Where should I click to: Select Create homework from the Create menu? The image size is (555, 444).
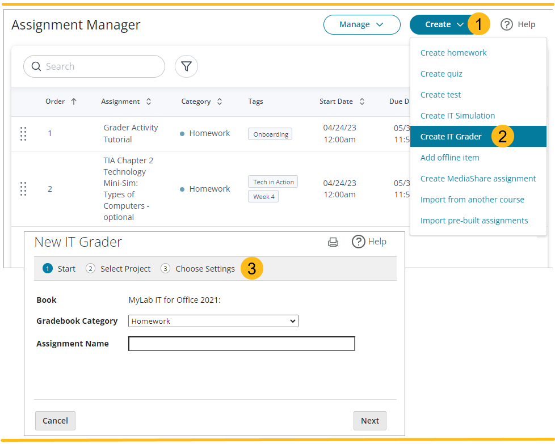453,52
